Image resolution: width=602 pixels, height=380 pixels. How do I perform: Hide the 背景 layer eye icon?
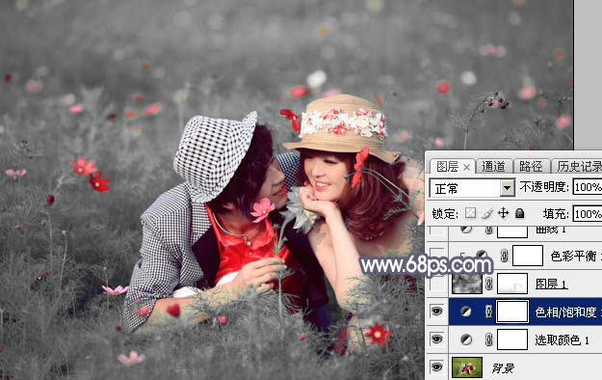tap(436, 367)
